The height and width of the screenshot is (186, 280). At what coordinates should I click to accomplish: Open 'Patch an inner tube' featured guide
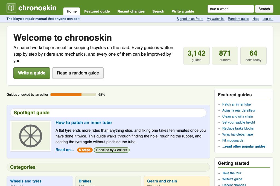[237, 104]
